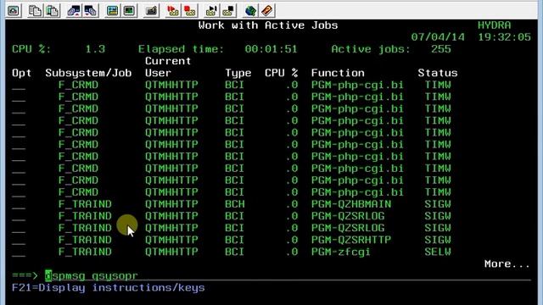Viewport: 543px width, 305px height.
Task: Click the Work with Active Jobs title
Action: coord(268,25)
